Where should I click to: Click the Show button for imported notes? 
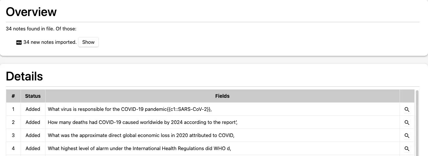point(88,42)
